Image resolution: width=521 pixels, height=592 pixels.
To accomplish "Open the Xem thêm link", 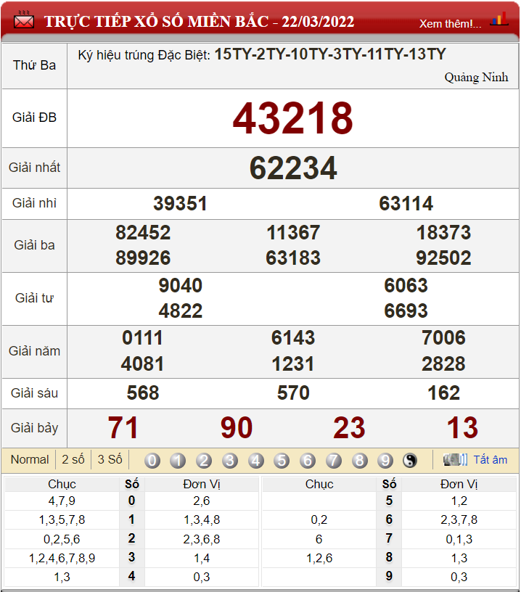I will [x=450, y=23].
